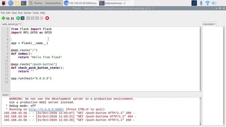Open the Edit menu
The width and height of the screenshot is (226, 127).
[x=8, y=13]
